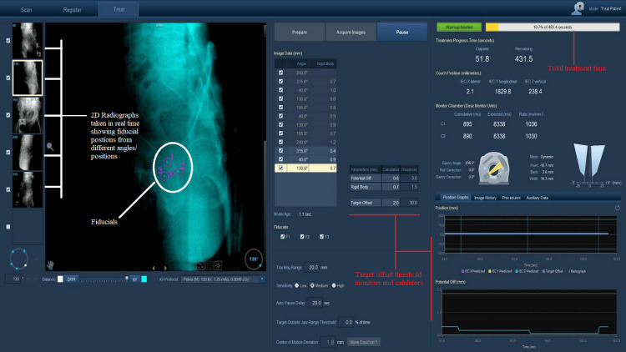Click the Pause button
Viewport: 626px width, 352px height.
coord(402,32)
